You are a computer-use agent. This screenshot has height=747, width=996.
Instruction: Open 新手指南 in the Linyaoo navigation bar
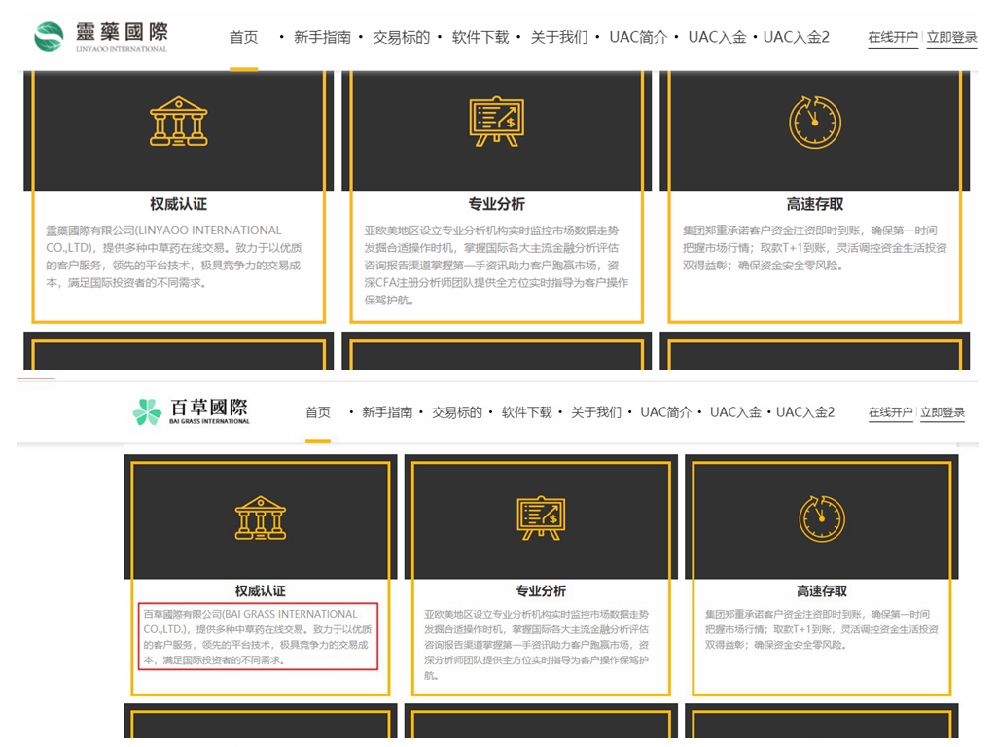click(322, 38)
